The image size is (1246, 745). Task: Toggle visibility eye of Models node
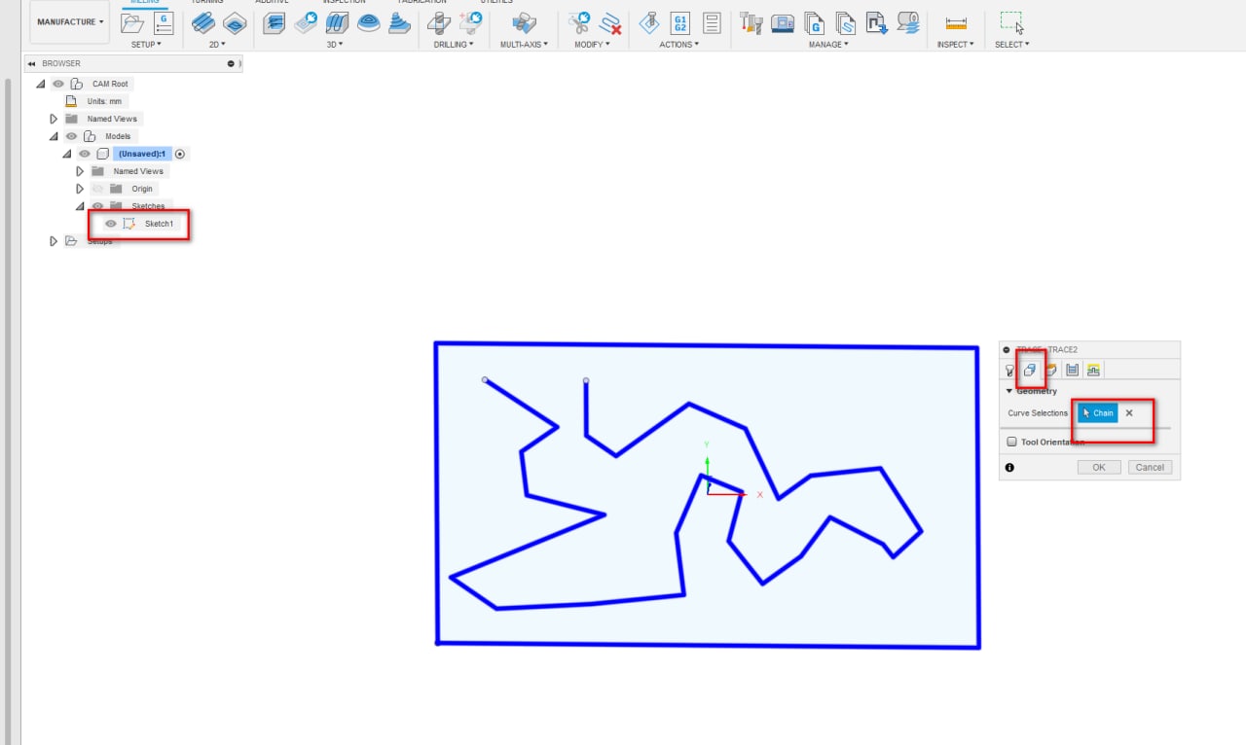coord(71,136)
